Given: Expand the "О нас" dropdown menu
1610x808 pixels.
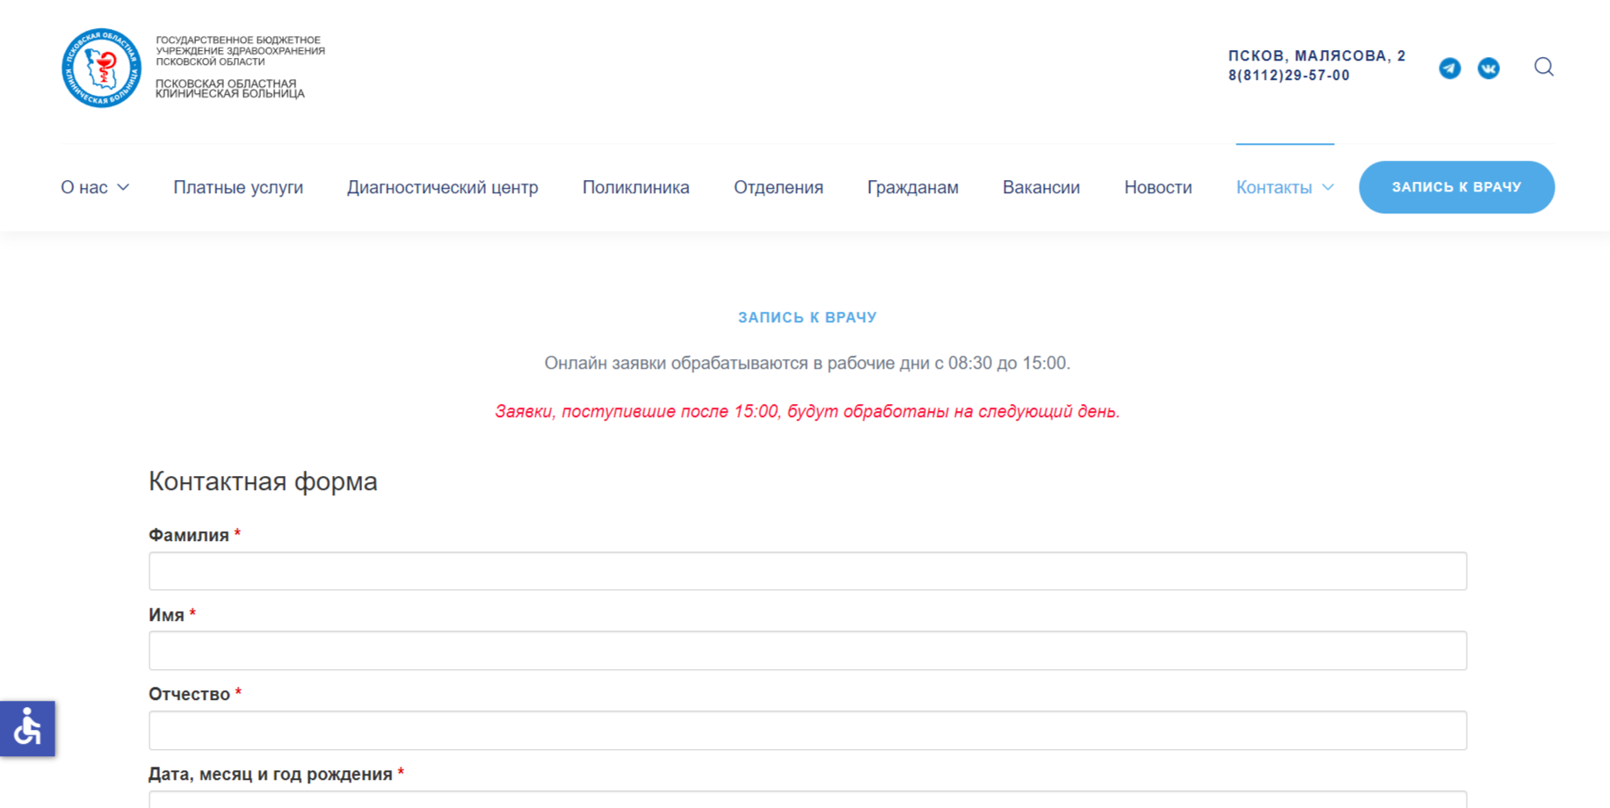Looking at the screenshot, I should point(95,187).
